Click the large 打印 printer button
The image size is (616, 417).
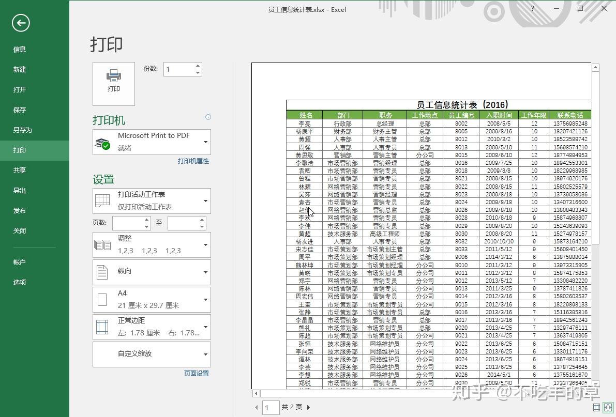pyautogui.click(x=114, y=84)
